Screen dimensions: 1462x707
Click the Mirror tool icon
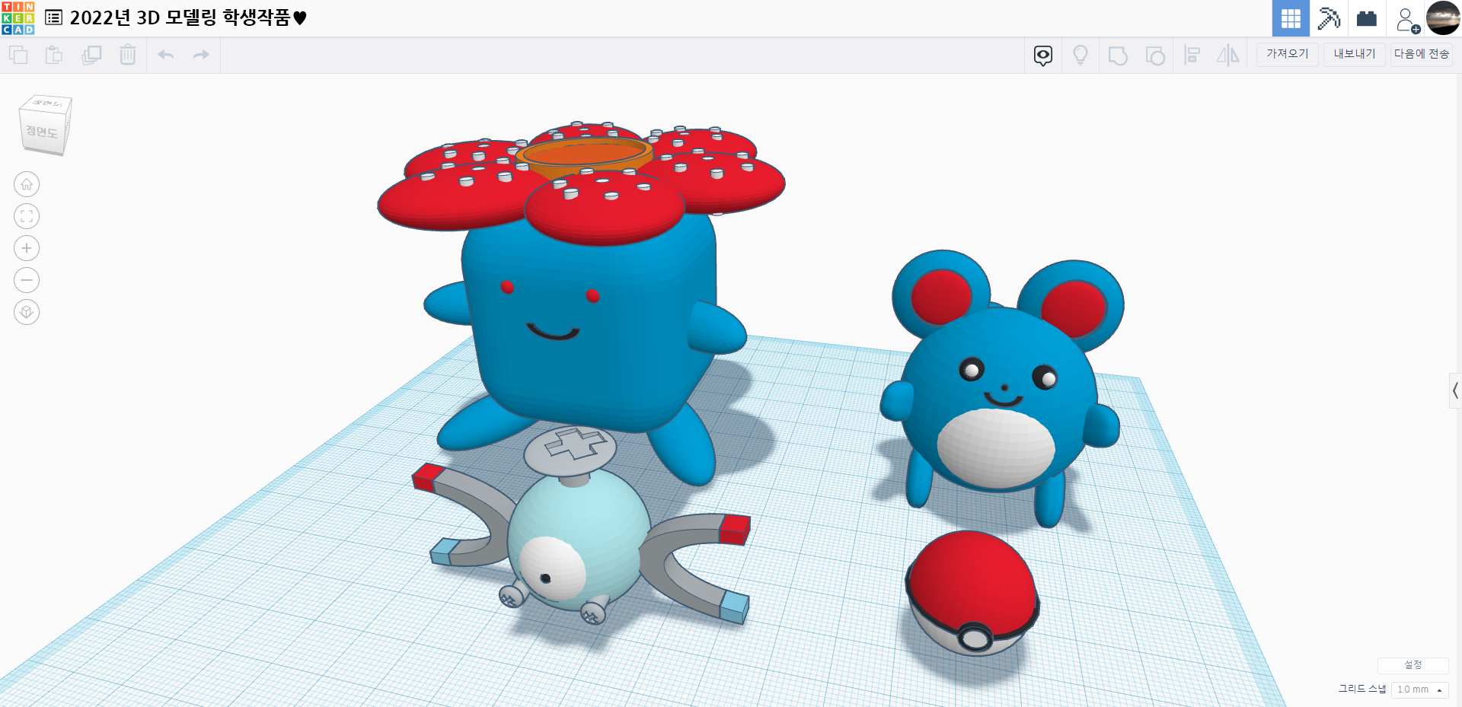1228,56
